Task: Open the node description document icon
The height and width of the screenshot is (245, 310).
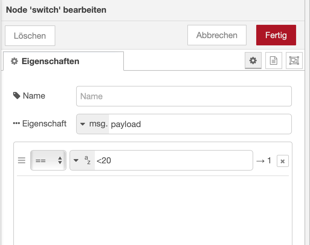Action: (273, 60)
